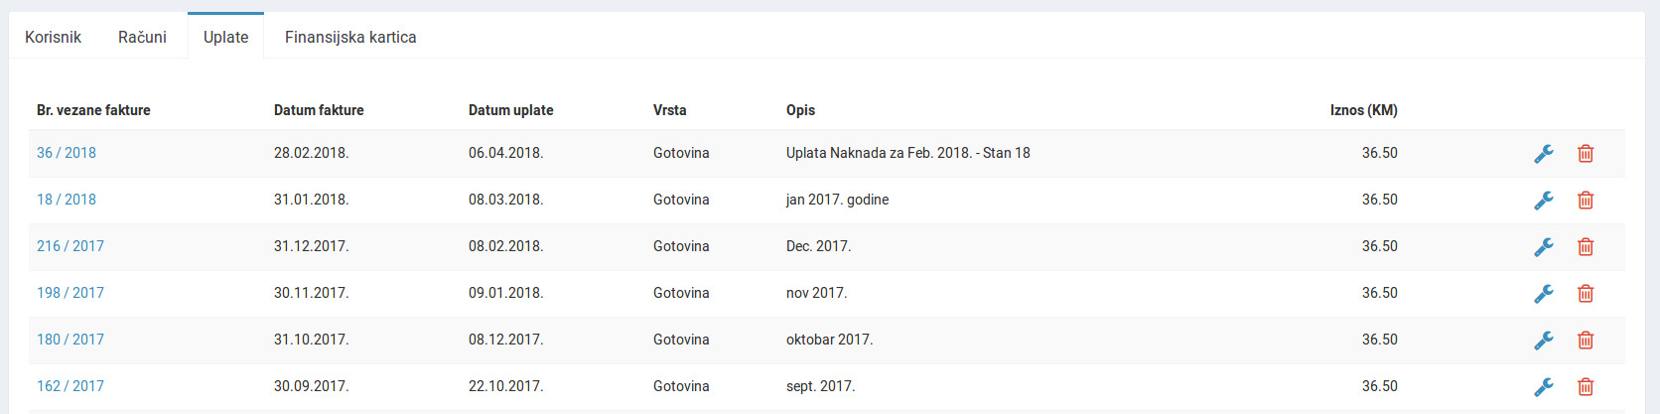The image size is (1660, 414).
Task: Open invoice link 162 / 2017
Action: (x=70, y=386)
